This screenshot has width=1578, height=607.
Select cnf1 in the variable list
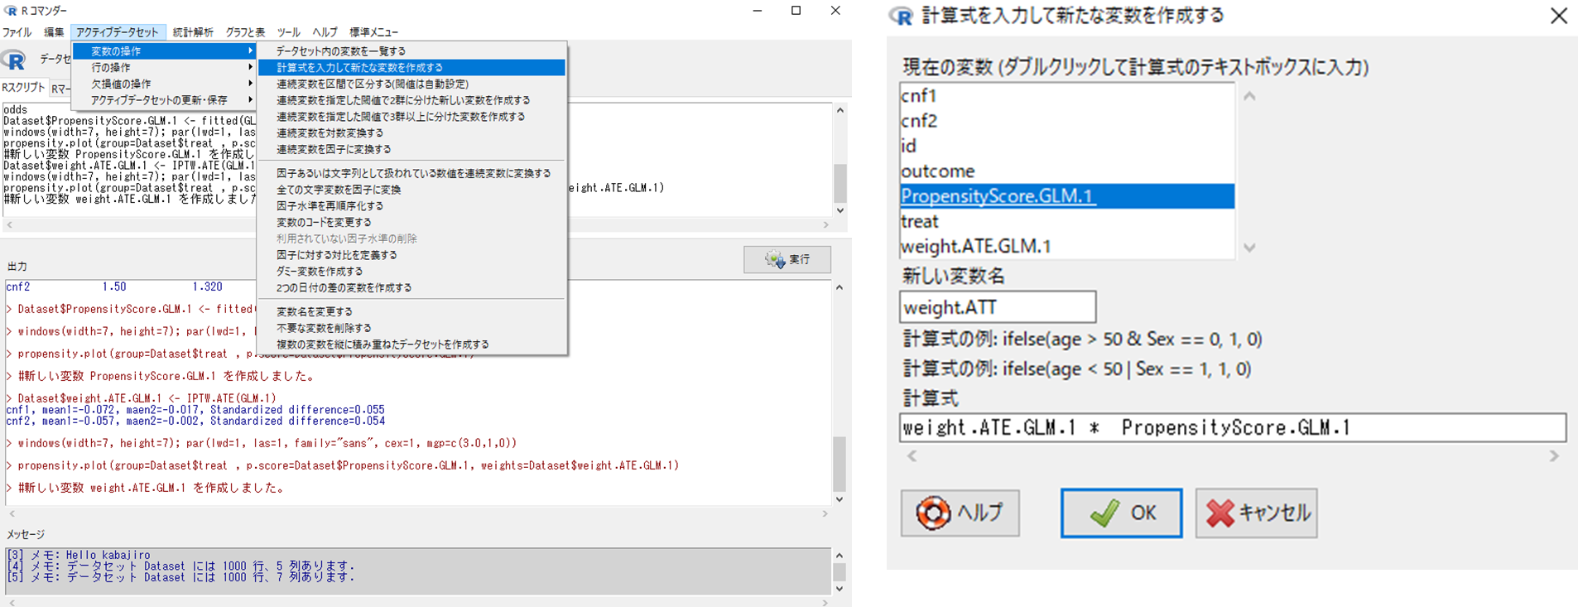coord(1066,95)
